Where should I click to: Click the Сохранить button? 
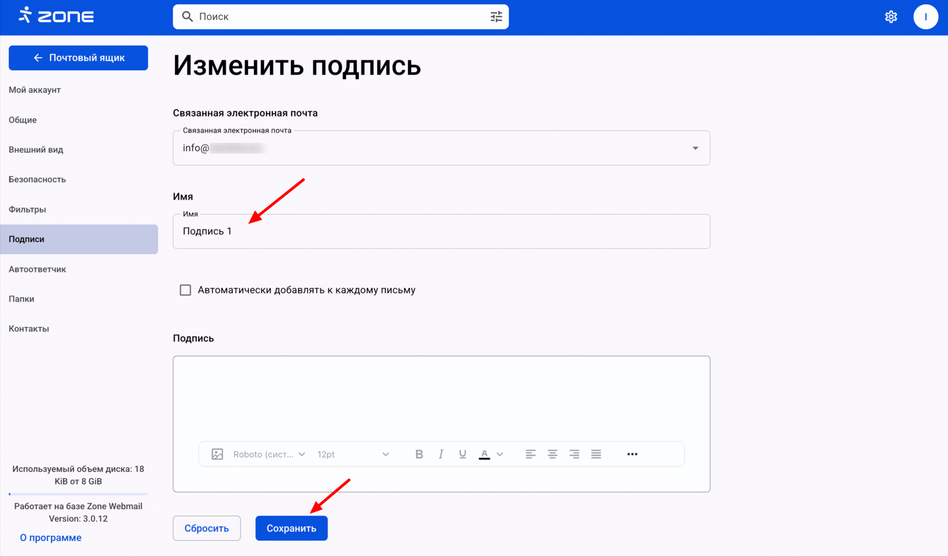tap(291, 528)
